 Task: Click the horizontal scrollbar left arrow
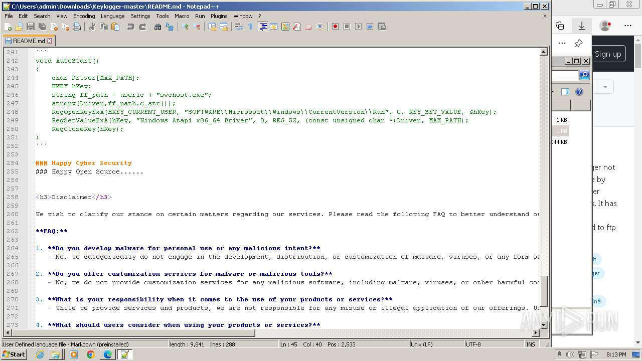[8, 332]
